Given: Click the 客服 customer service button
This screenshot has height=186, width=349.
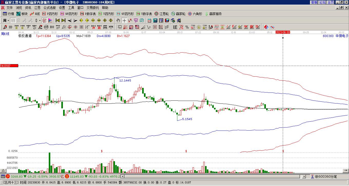Looking at the screenshot, I should click(x=314, y=2).
